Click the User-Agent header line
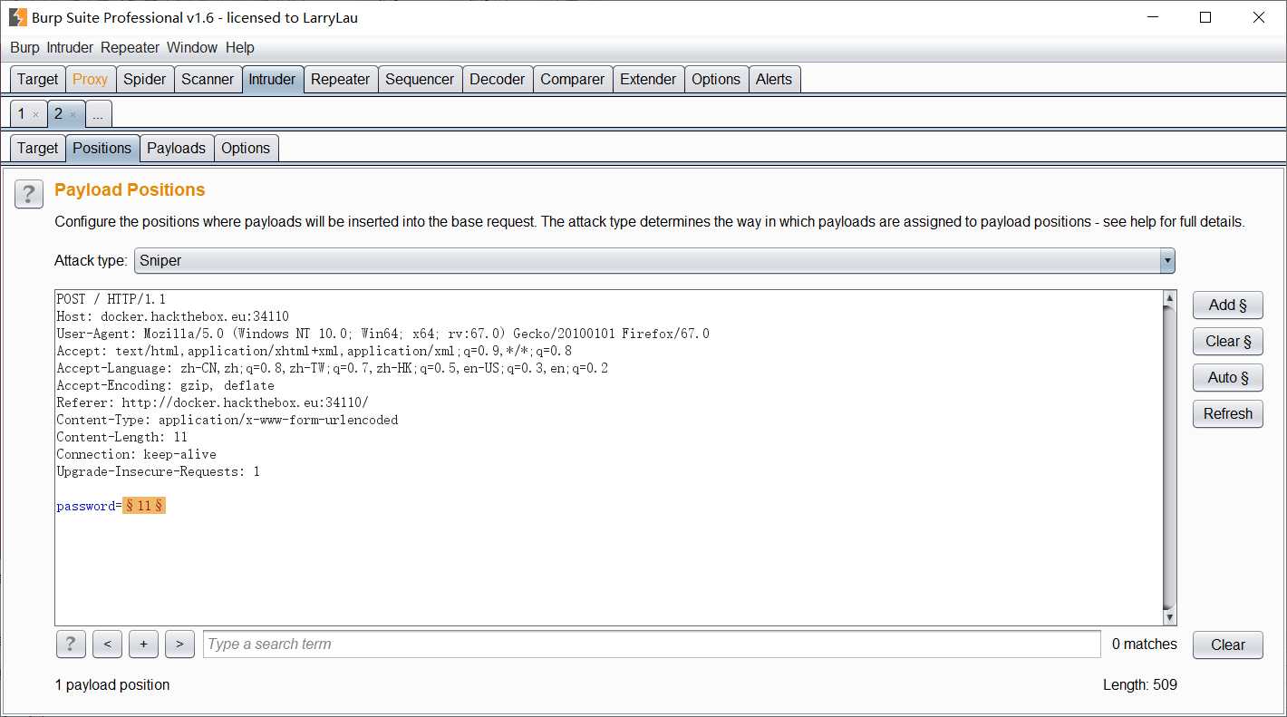This screenshot has height=717, width=1287. (382, 334)
